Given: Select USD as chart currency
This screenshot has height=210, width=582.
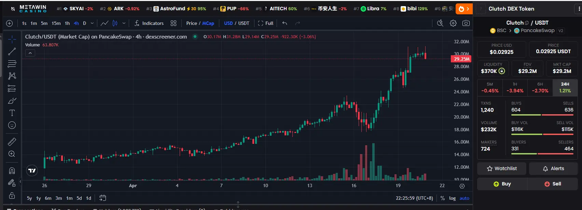Looking at the screenshot, I should (228, 23).
